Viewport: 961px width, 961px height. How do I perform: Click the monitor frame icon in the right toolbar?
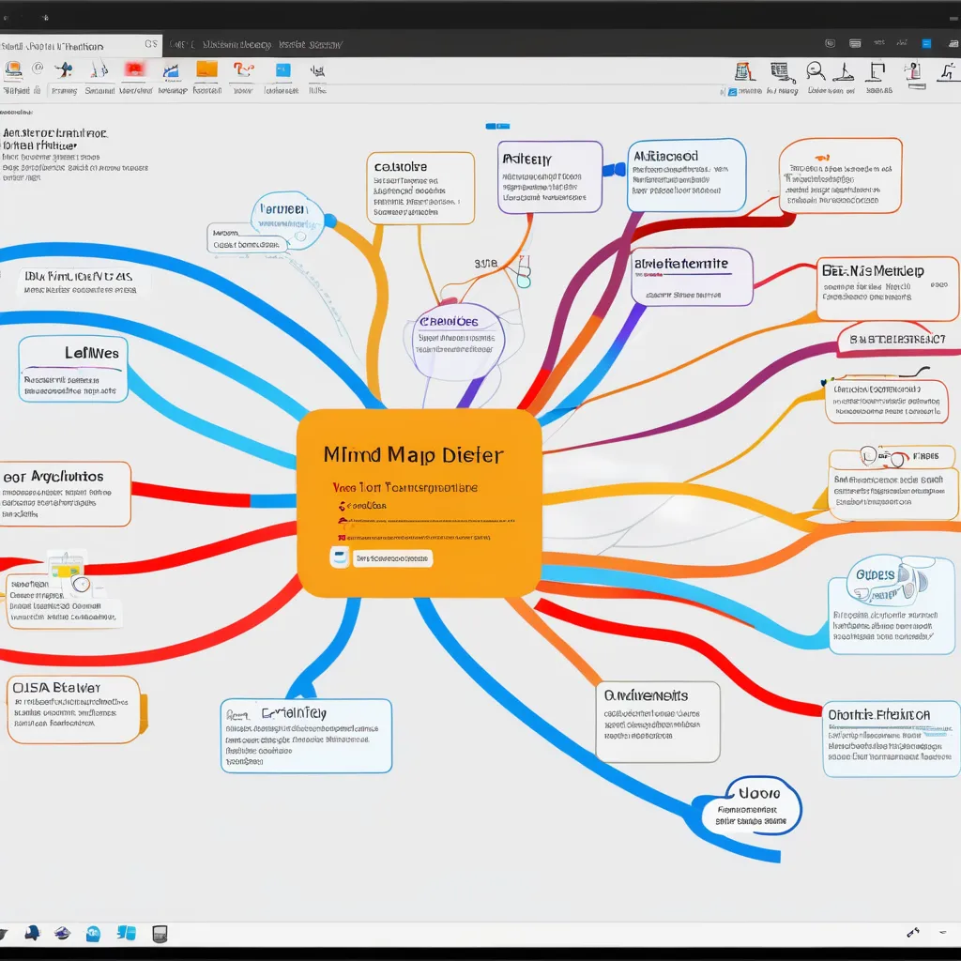pos(877,71)
